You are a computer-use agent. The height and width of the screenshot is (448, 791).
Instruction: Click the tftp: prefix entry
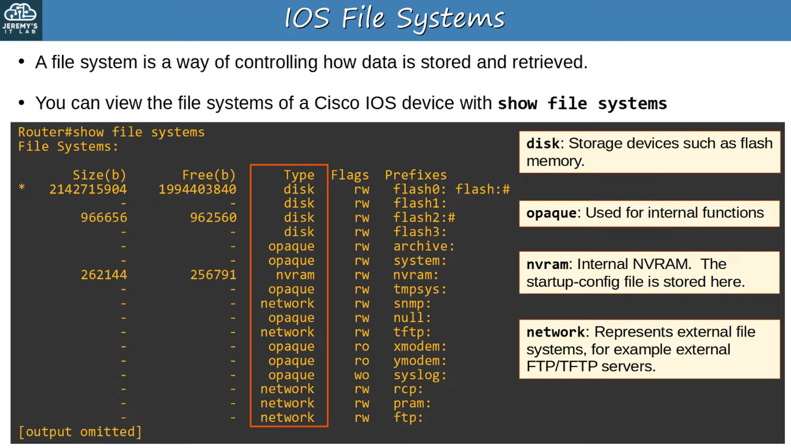412,332
